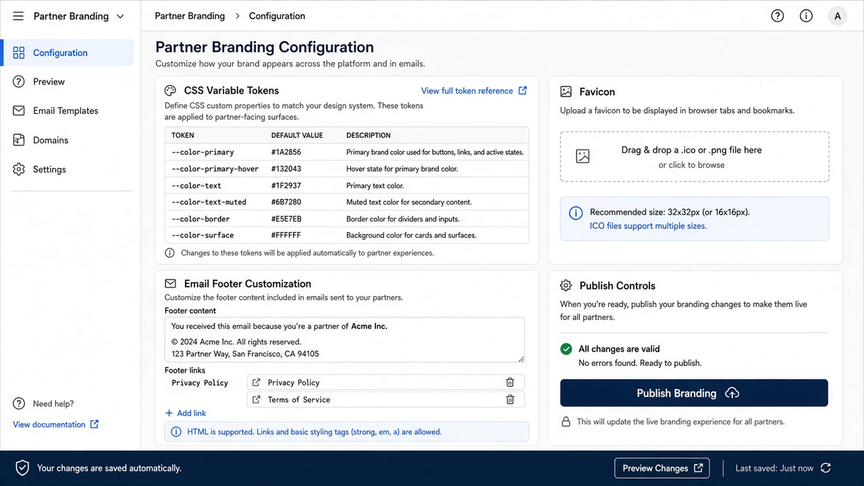The image size is (864, 486).
Task: Click the green check icon beside All changes are valid
Action: (x=566, y=349)
